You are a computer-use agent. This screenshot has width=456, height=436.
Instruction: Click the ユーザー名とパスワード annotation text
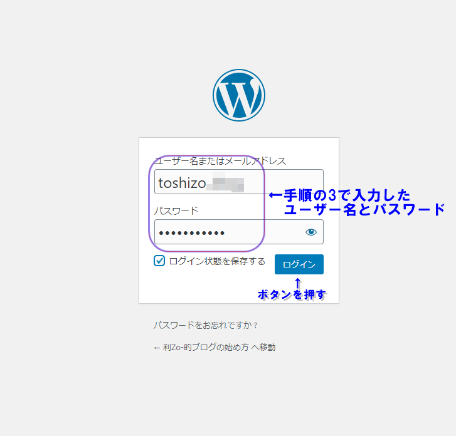364,210
